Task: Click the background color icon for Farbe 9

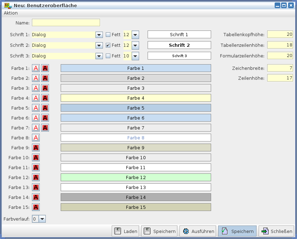Action: (36, 148)
